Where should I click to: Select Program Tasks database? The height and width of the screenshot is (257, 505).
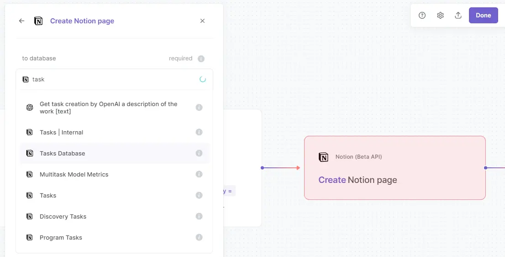(114, 237)
